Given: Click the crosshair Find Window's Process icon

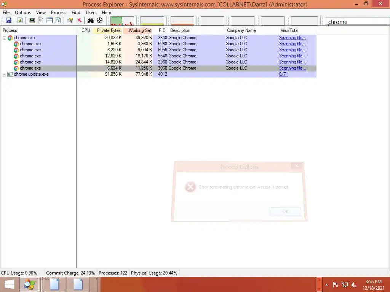Looking at the screenshot, I should coord(99,21).
